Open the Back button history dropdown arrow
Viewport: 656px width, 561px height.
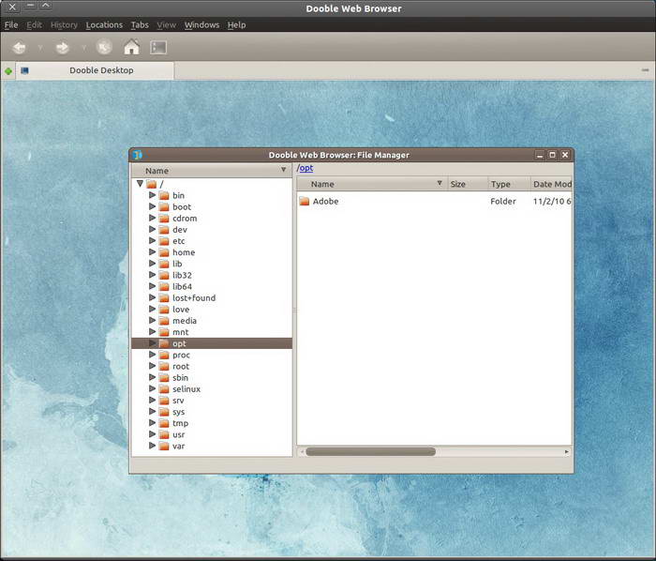[x=40, y=48]
